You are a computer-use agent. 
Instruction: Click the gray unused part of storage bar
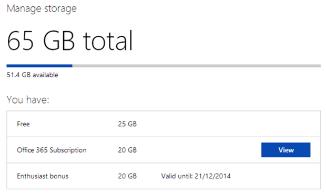197,66
